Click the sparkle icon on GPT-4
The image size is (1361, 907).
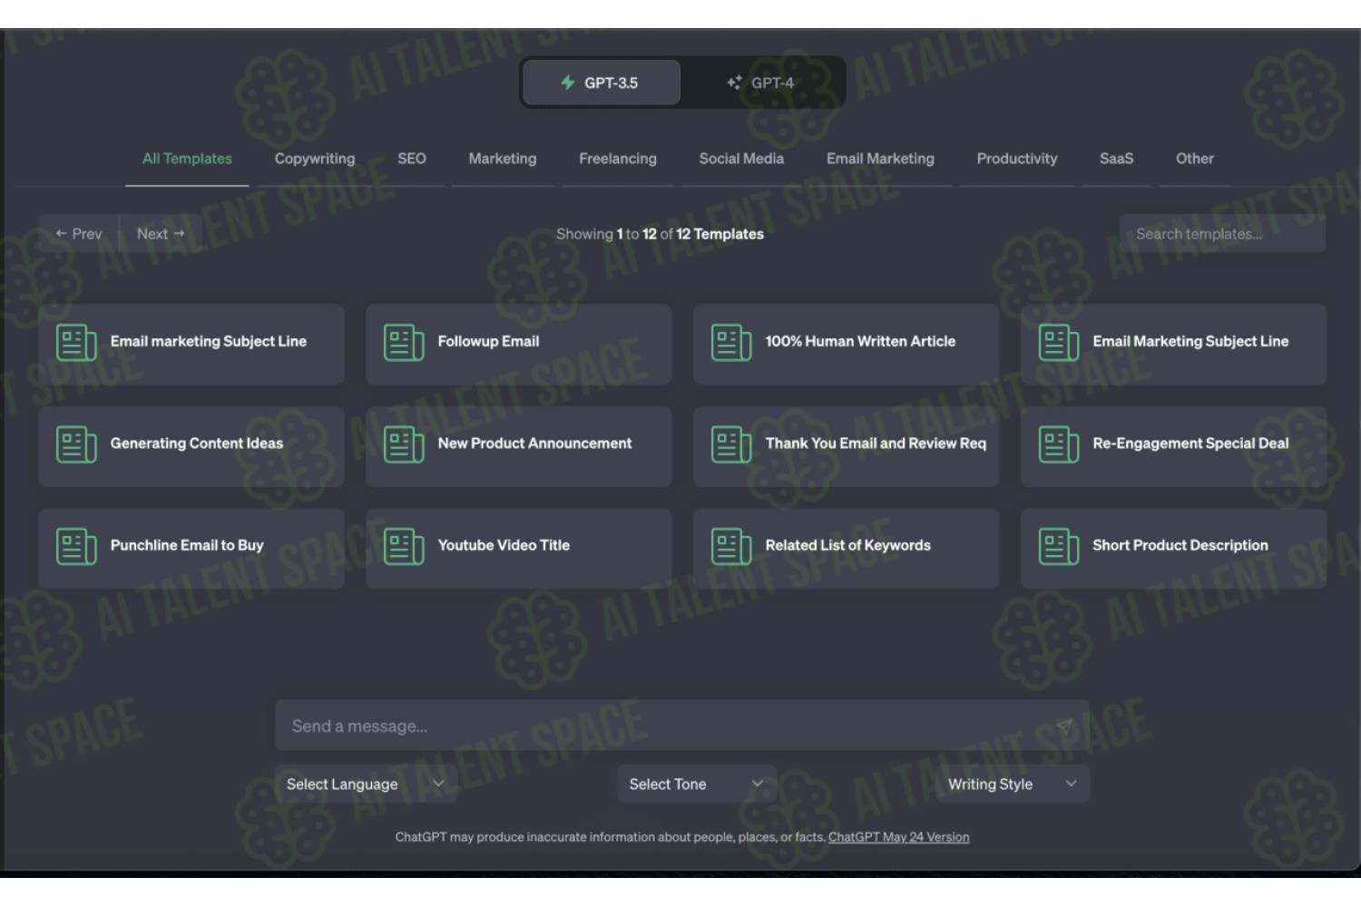734,83
